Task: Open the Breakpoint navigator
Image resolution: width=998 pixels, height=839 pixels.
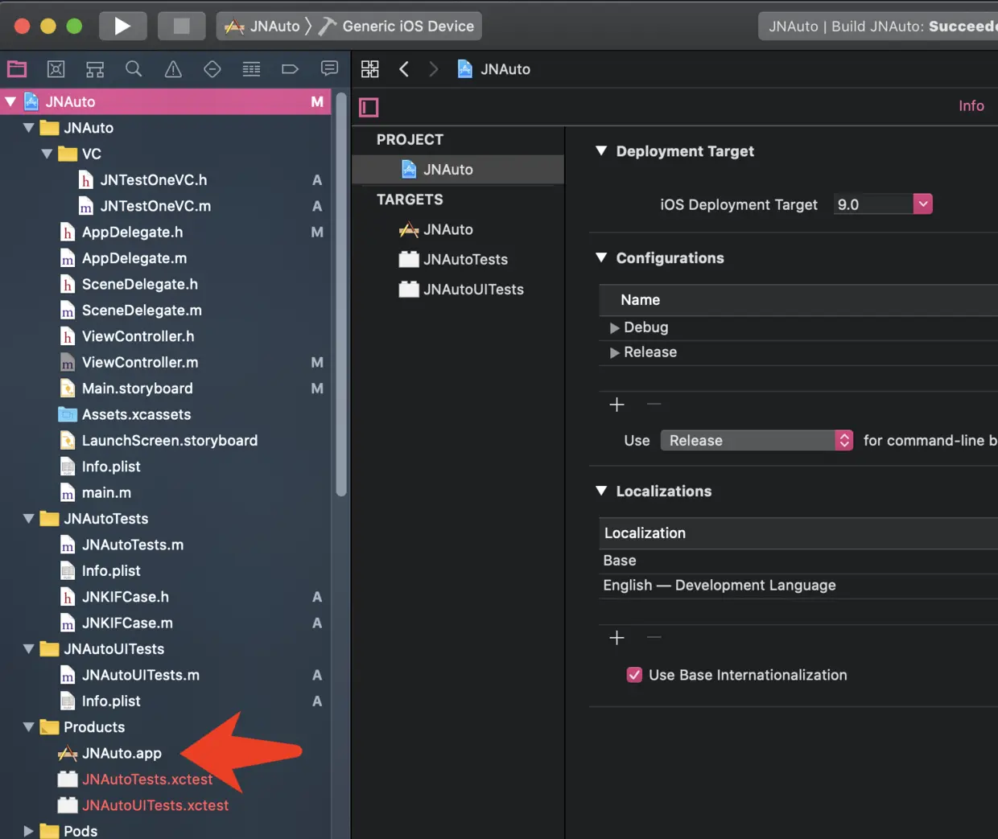Action: coord(290,69)
